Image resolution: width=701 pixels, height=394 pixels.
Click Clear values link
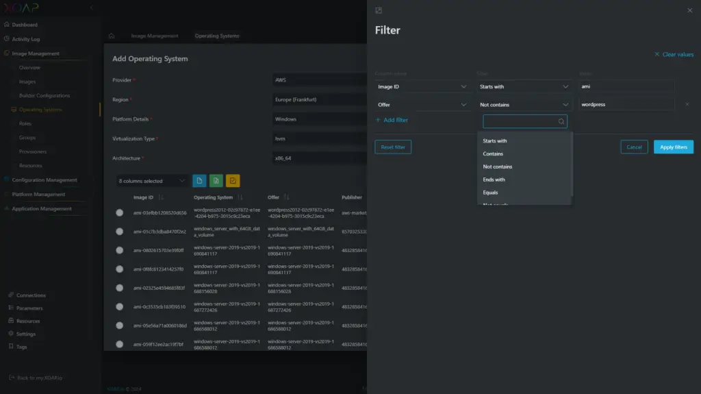click(674, 54)
